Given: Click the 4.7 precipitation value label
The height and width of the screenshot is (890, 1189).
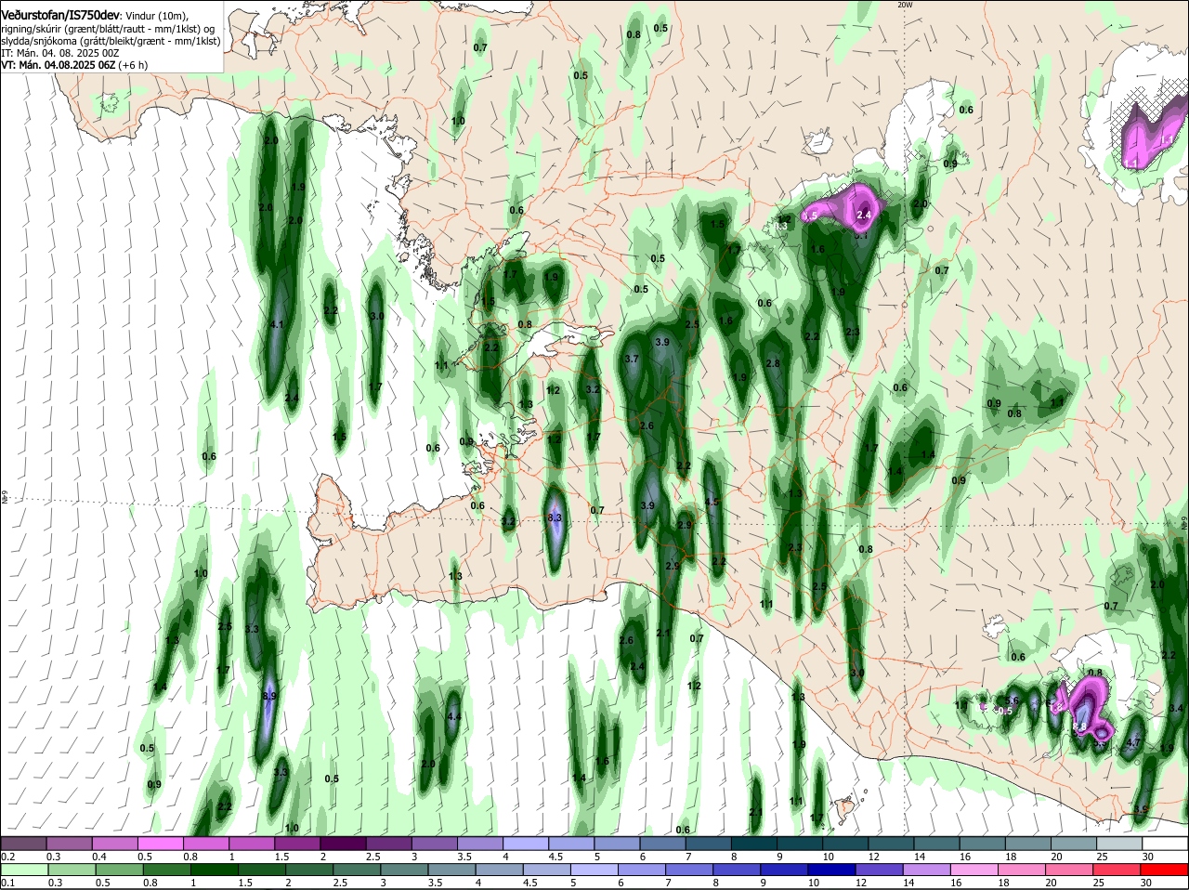Looking at the screenshot, I should tap(1133, 743).
